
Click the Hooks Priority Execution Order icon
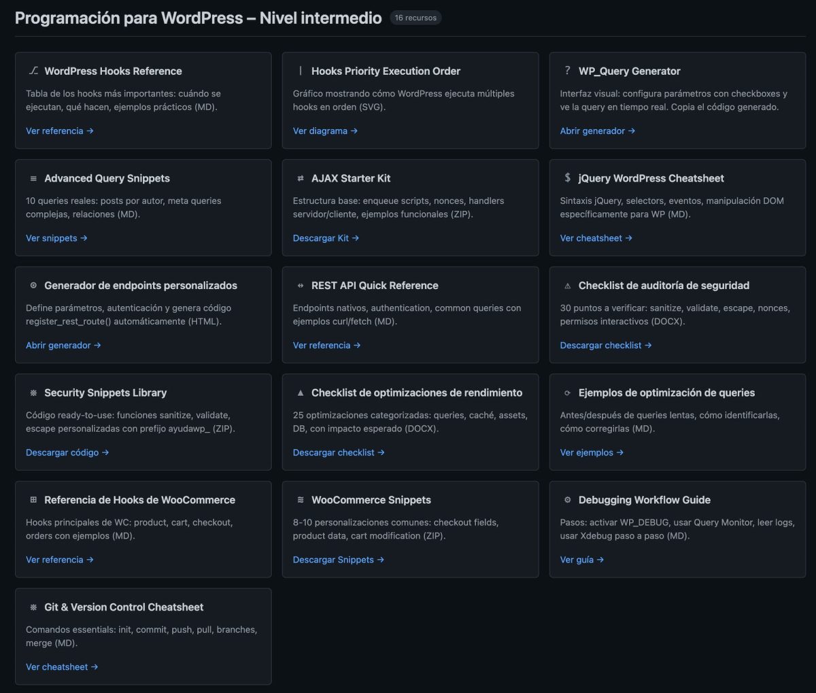(300, 71)
